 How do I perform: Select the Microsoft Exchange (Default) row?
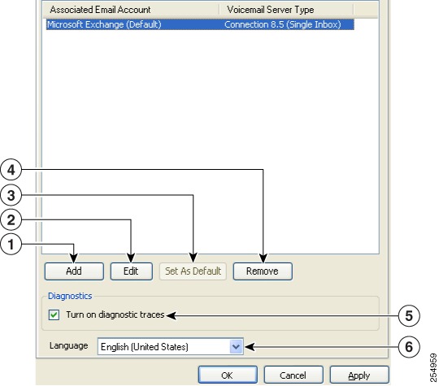tap(200, 24)
